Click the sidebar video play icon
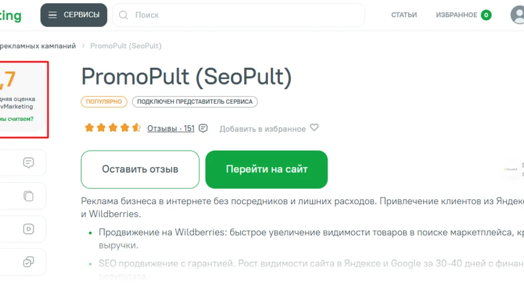The height and width of the screenshot is (294, 524). click(29, 229)
